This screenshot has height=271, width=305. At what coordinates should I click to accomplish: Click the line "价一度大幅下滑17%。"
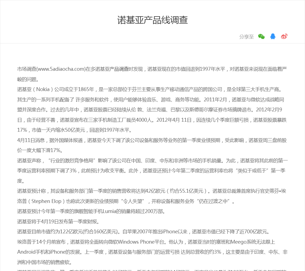(40, 150)
